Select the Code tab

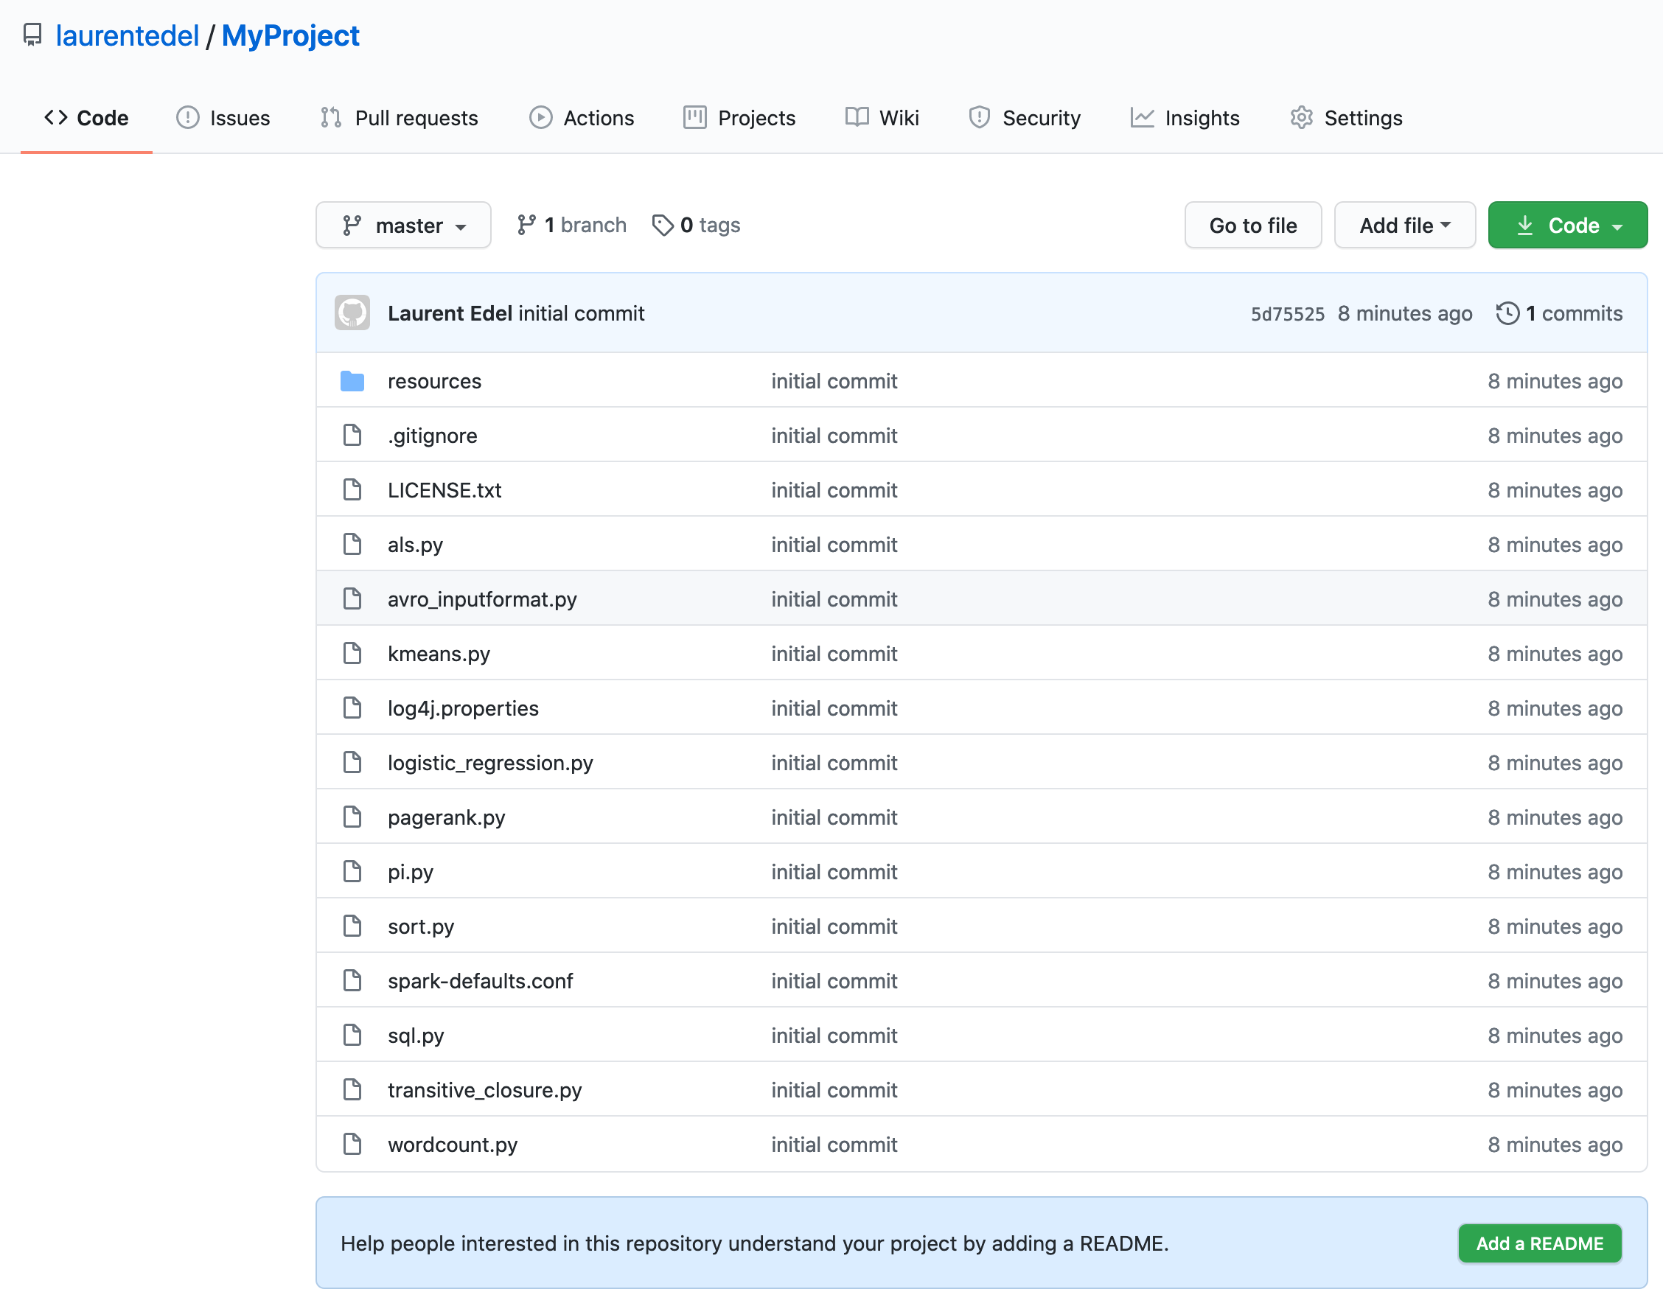86,118
